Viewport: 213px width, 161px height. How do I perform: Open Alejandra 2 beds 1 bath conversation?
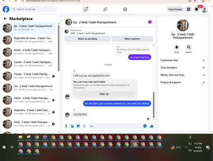[x=29, y=112]
